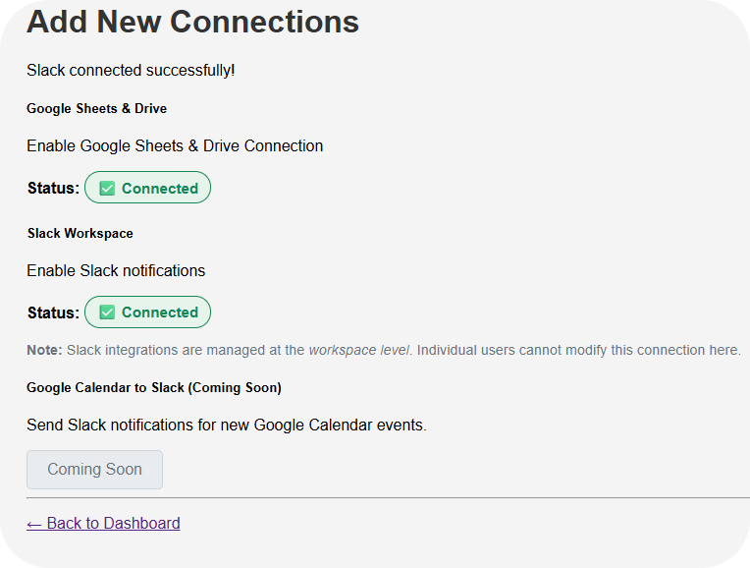Select the 'Slack connected successfully!' message
Screen dimensions: 750x568
[x=131, y=71]
